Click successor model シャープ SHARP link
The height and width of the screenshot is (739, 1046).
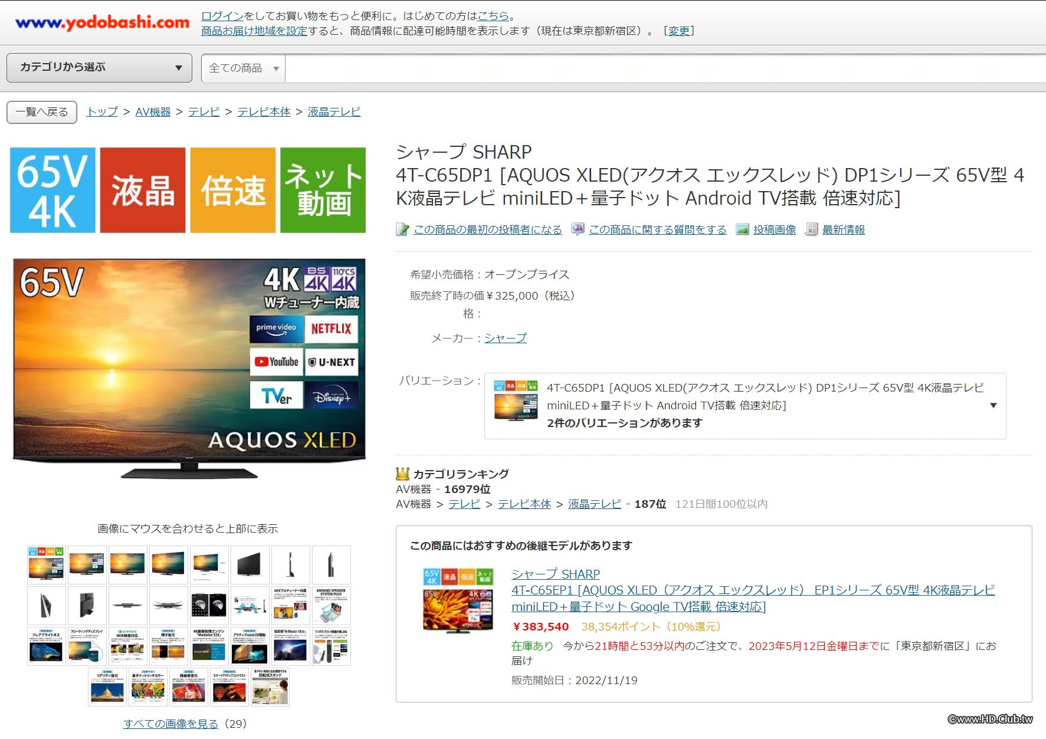click(x=556, y=574)
